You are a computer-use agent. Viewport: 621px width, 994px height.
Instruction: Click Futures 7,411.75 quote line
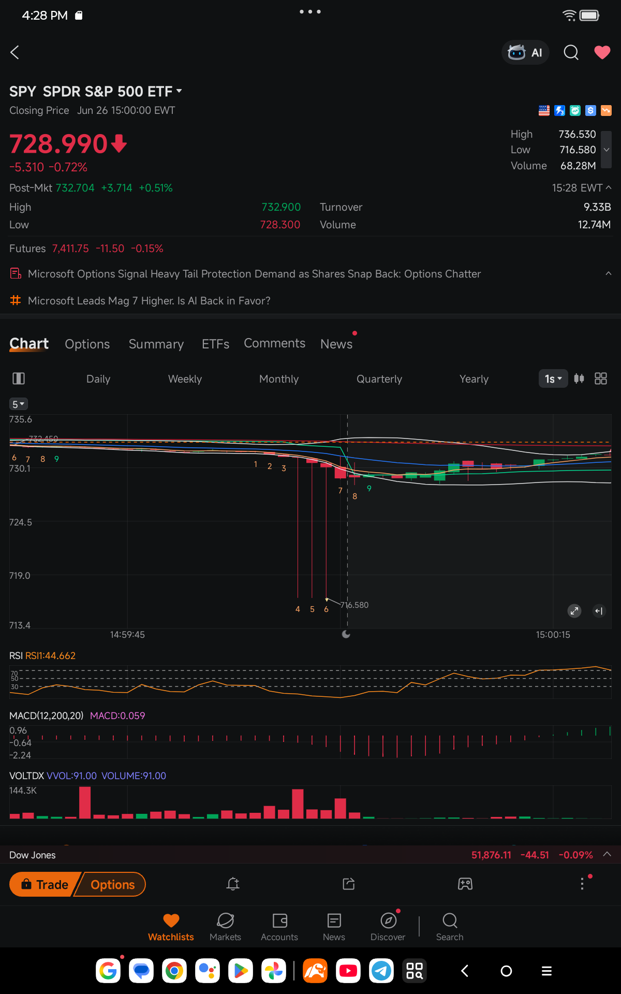pos(86,248)
